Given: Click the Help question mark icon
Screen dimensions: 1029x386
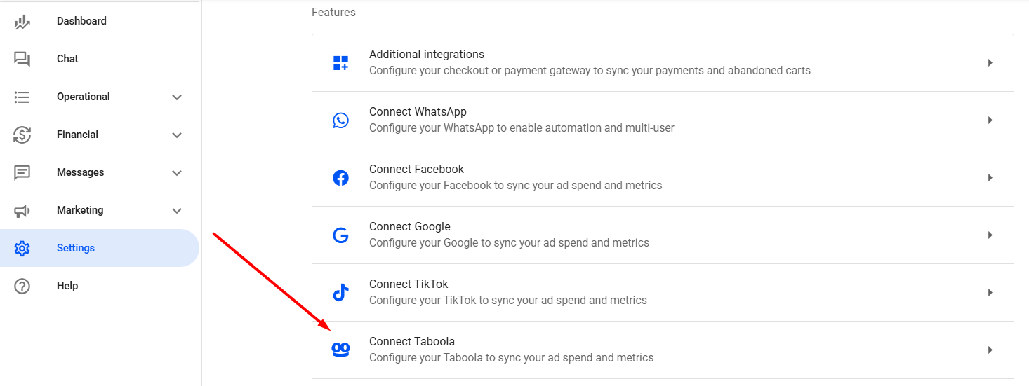Looking at the screenshot, I should (22, 286).
